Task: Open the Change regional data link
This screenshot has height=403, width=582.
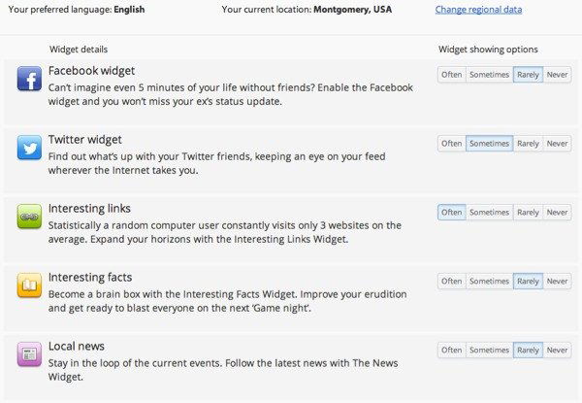Action: [478, 10]
